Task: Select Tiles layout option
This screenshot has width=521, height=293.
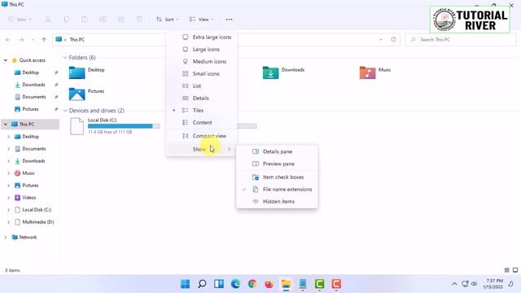Action: click(x=202, y=111)
